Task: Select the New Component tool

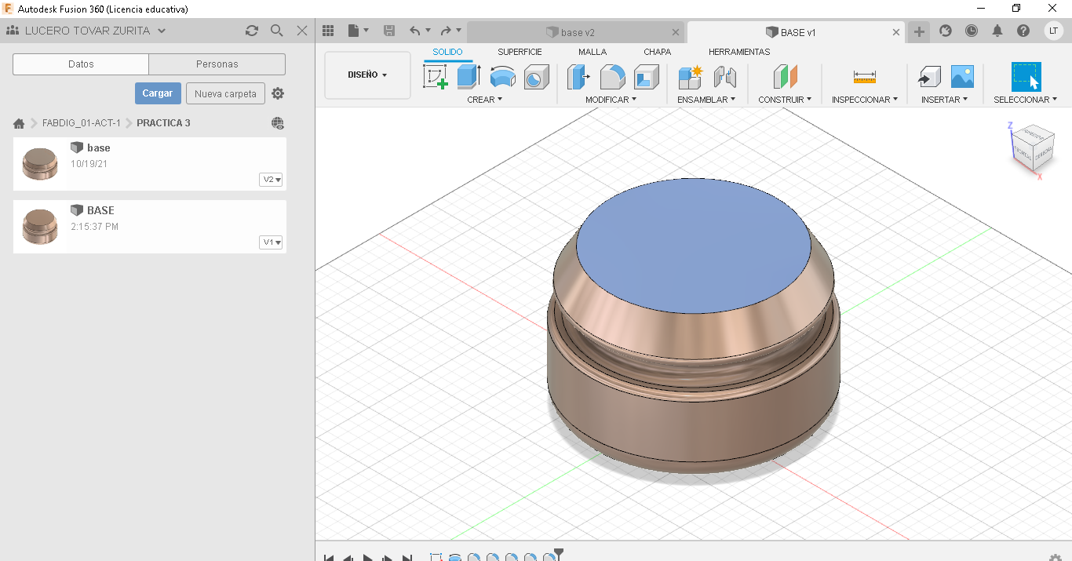Action: coord(690,77)
